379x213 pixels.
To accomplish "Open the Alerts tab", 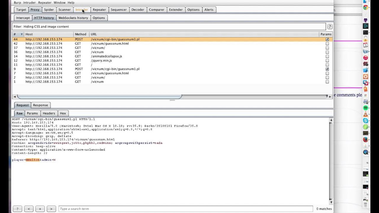I will 209,10.
